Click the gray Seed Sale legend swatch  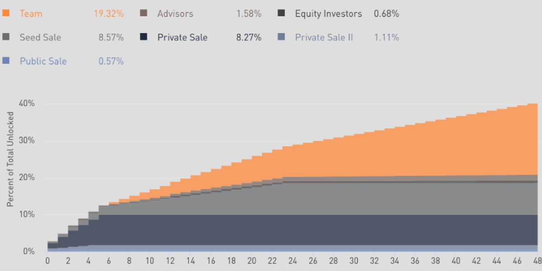(x=6, y=37)
